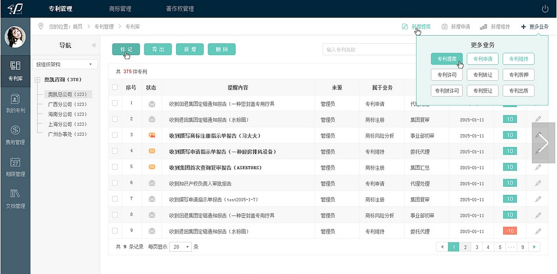Switch to the 商标管理 tab
The width and height of the screenshot is (557, 274).
click(121, 9)
